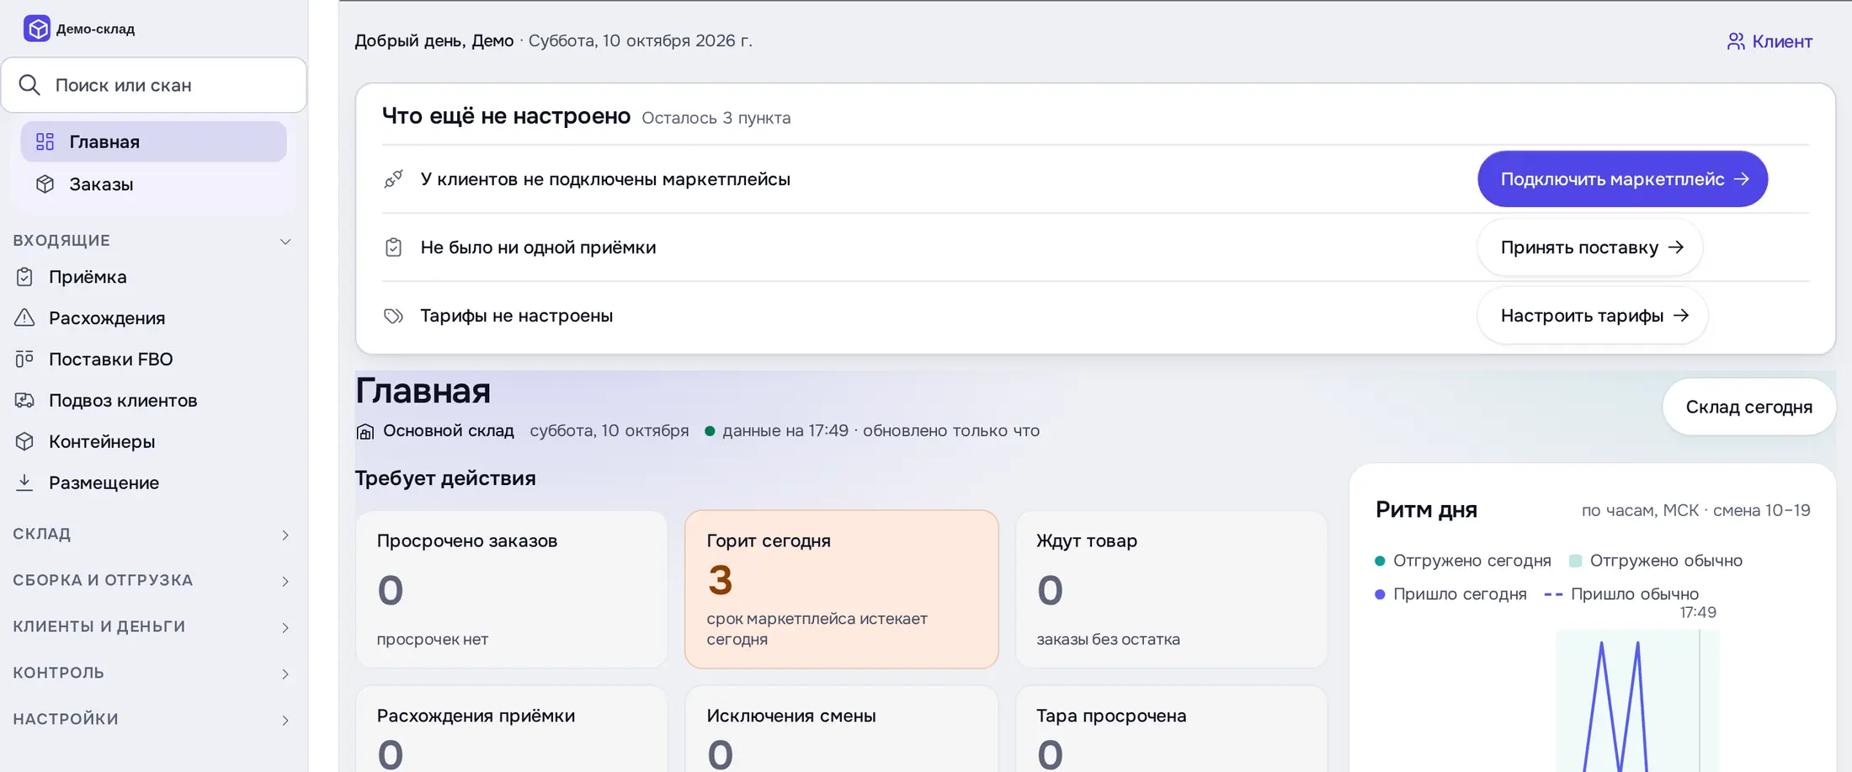Open the 'Горит сегодня' card
The width and height of the screenshot is (1852, 772).
pos(842,589)
